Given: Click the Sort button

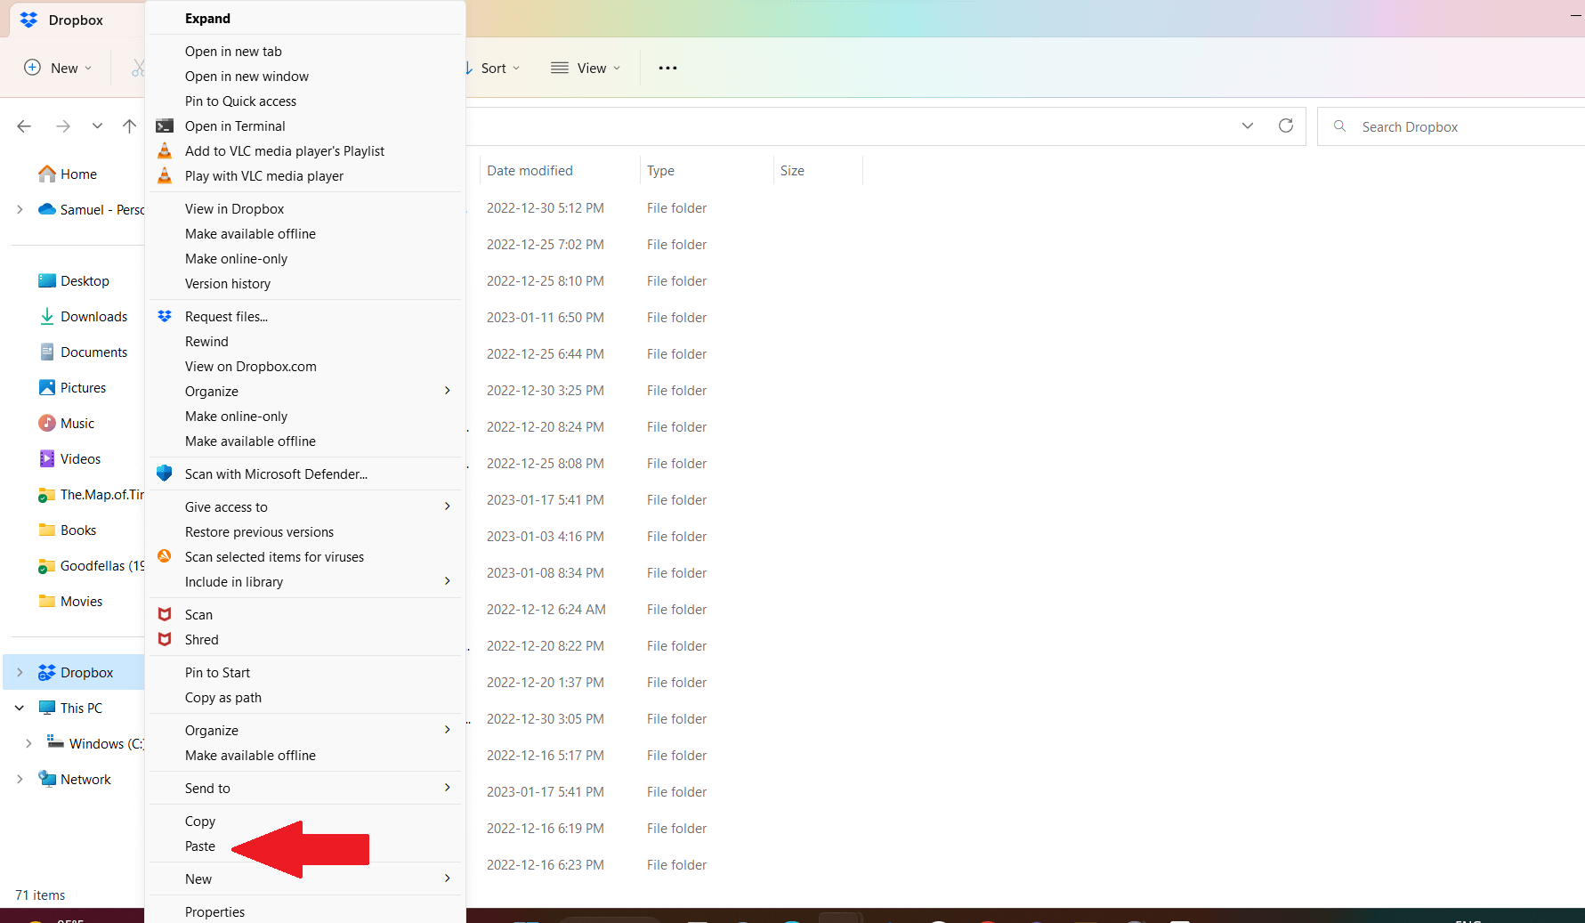Looking at the screenshot, I should 492,67.
